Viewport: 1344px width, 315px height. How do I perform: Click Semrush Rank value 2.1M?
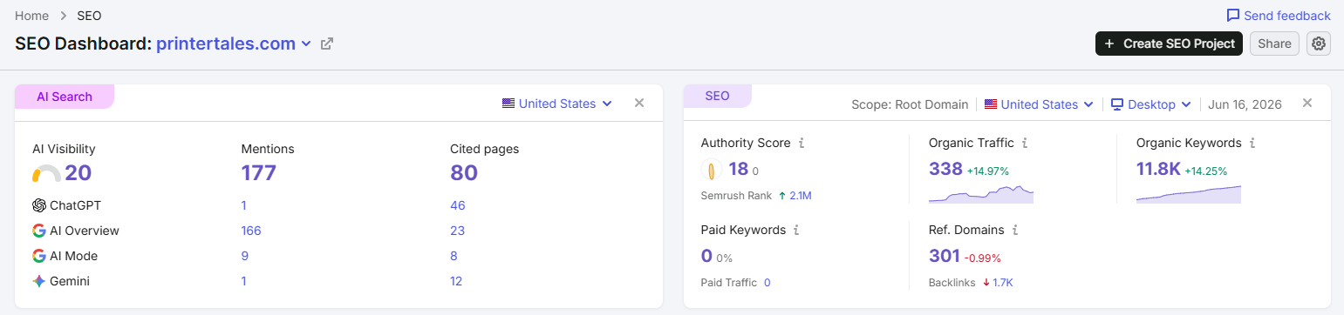(x=801, y=196)
